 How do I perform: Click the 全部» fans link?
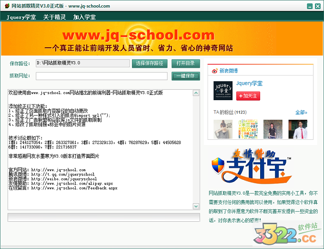tap(301, 112)
